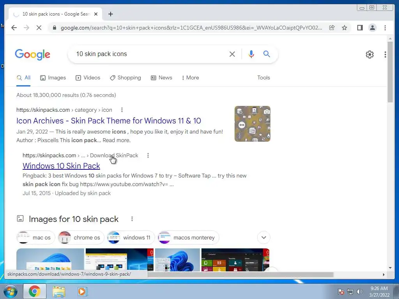
Task: Expand more image filter chips
Action: pos(264,237)
